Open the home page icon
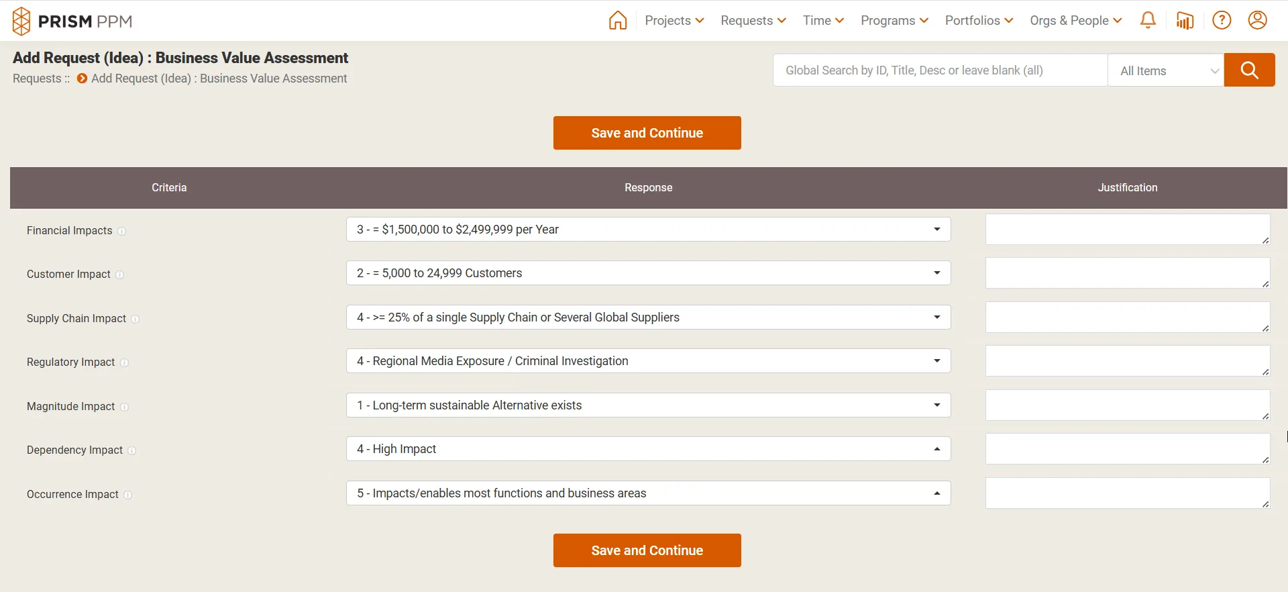This screenshot has height=592, width=1288. pos(618,20)
